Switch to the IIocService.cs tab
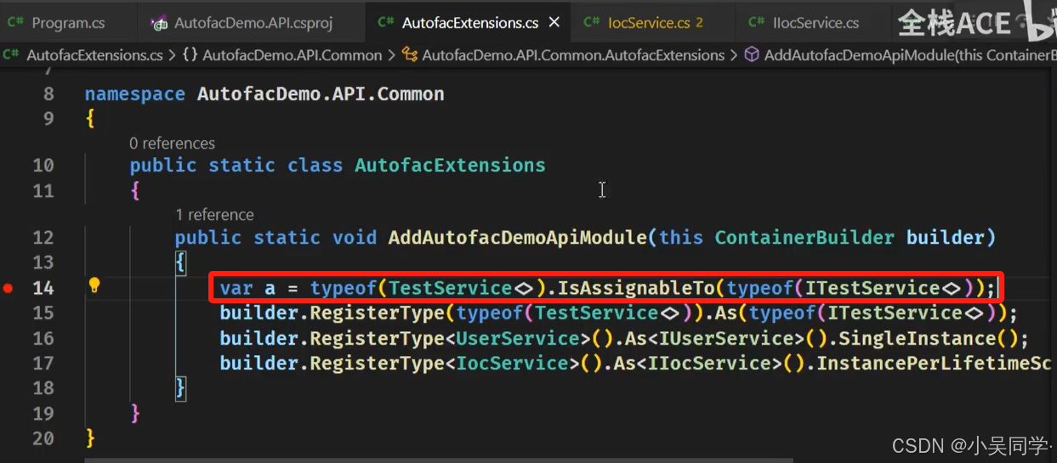 coord(815,23)
